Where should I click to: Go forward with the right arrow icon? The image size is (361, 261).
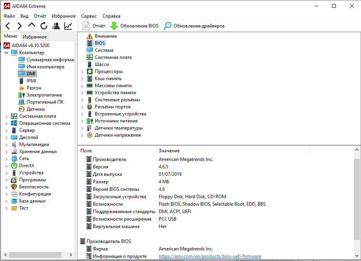[20, 26]
